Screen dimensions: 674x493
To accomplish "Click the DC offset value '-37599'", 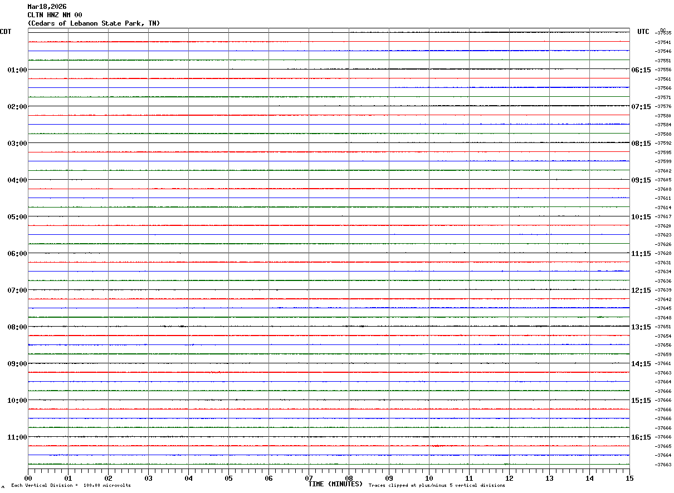I will click(x=663, y=161).
